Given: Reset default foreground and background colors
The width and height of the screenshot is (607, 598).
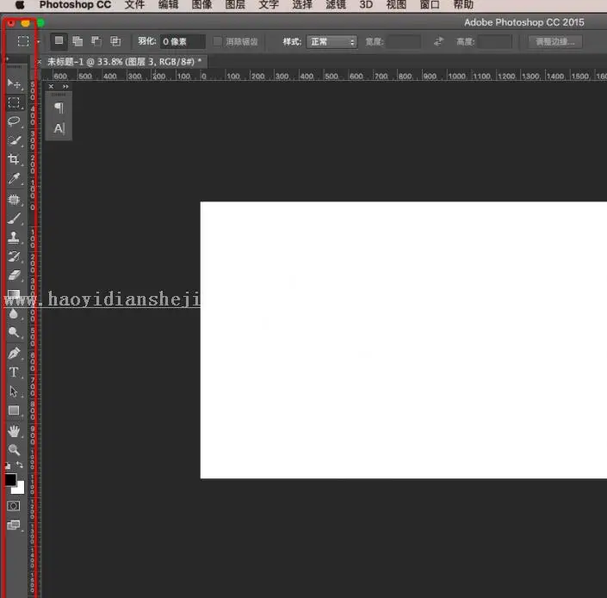Looking at the screenshot, I should point(8,465).
